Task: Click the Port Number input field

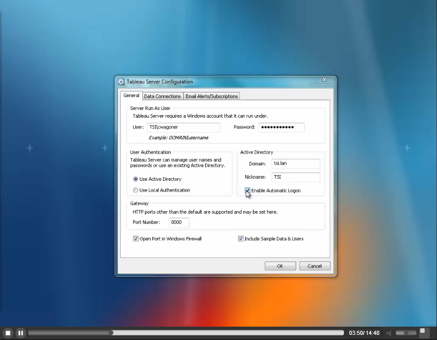Action: click(x=179, y=222)
